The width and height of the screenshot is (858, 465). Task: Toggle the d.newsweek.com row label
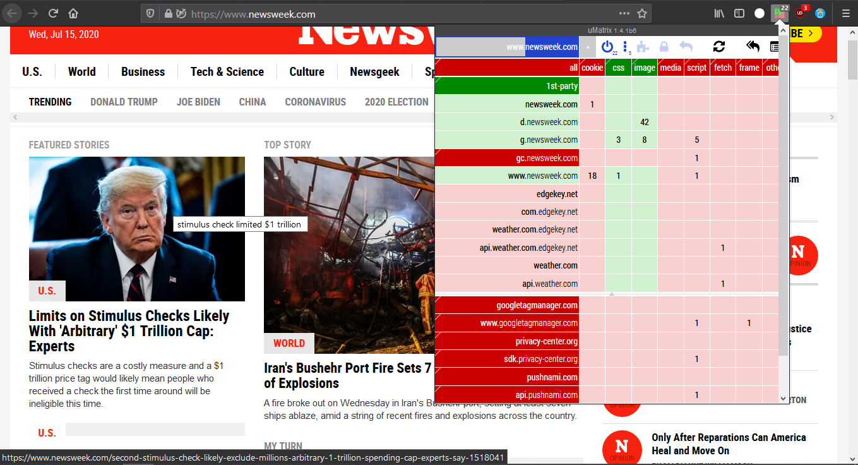click(507, 122)
